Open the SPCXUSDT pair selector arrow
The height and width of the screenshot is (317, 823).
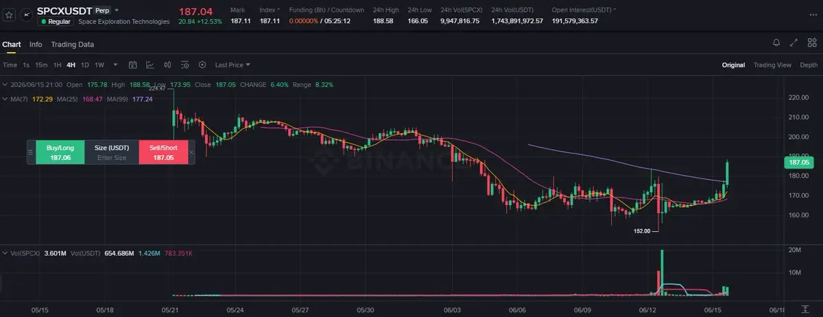[x=117, y=10]
